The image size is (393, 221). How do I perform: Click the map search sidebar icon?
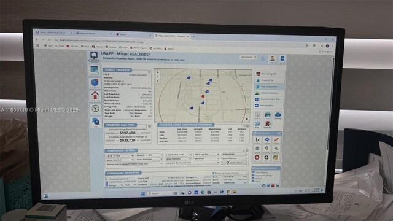click(95, 83)
